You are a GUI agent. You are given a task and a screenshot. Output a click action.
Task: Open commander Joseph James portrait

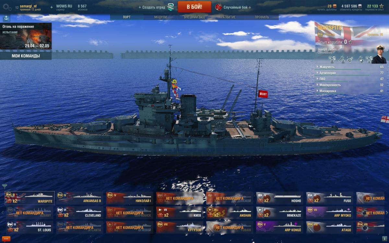pos(379,54)
